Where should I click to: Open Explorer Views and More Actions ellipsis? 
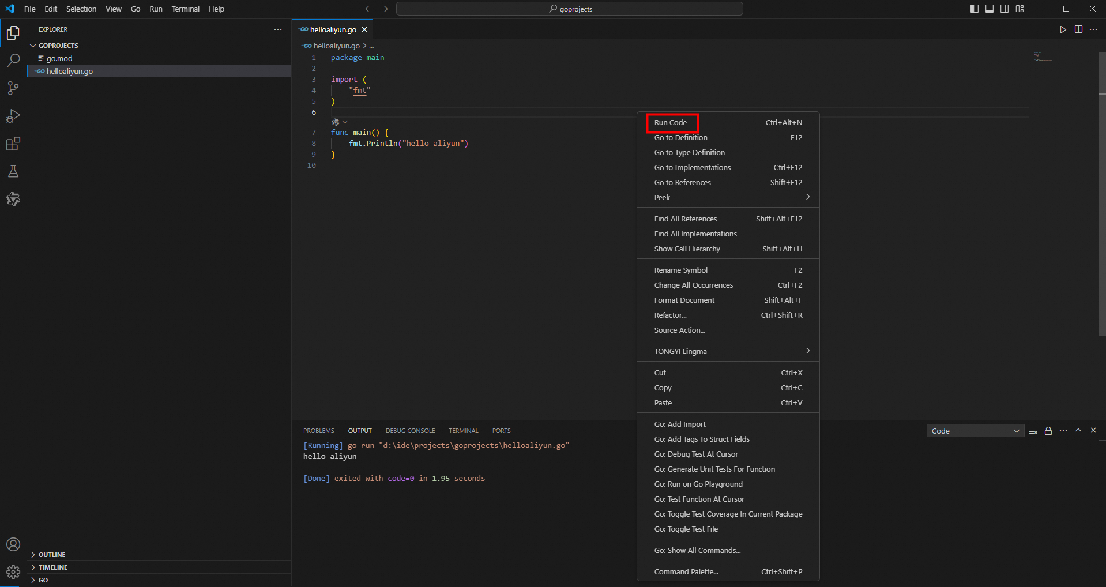point(278,29)
